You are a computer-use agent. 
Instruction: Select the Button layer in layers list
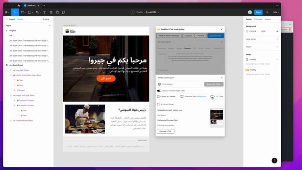pyautogui.click(x=22, y=90)
